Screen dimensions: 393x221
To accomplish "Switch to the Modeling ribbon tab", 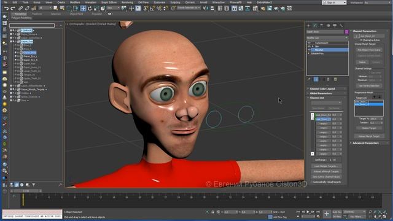I will coord(20,14).
